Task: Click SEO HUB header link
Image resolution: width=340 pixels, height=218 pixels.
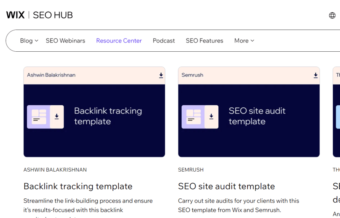Action: click(x=53, y=15)
